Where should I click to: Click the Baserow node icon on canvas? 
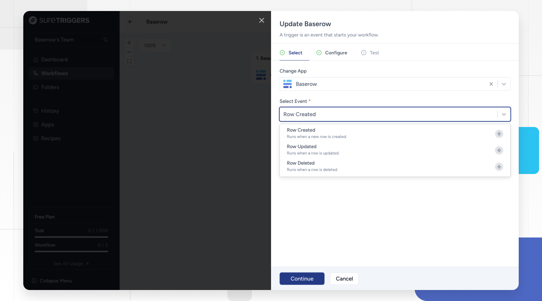point(261,75)
